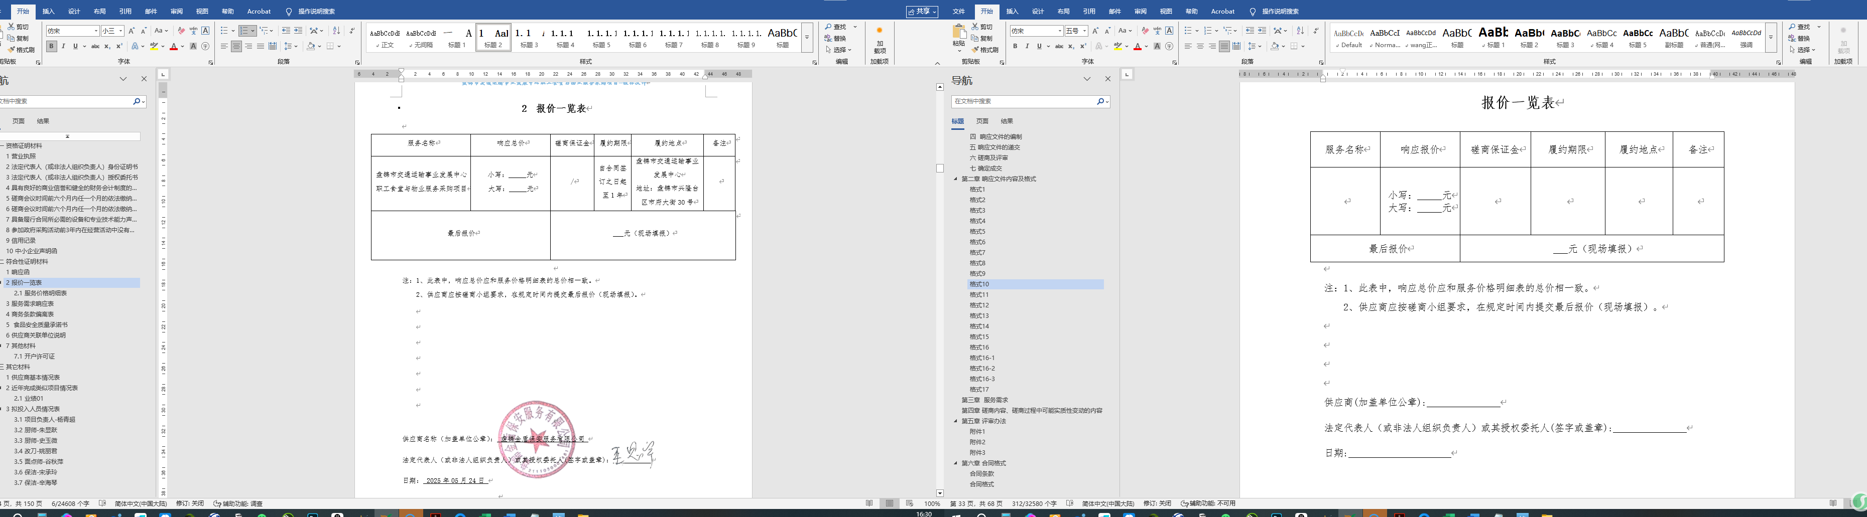Click the 共享 share button
The width and height of the screenshot is (1867, 517).
pos(922,12)
